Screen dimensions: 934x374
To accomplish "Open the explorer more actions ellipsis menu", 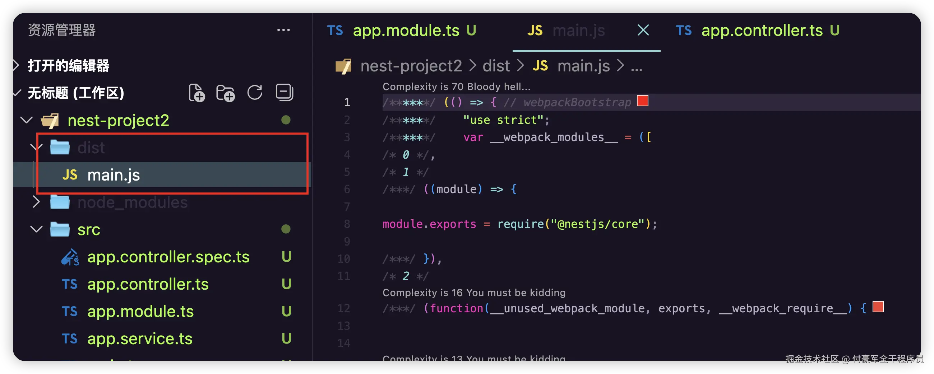I will pos(283,30).
